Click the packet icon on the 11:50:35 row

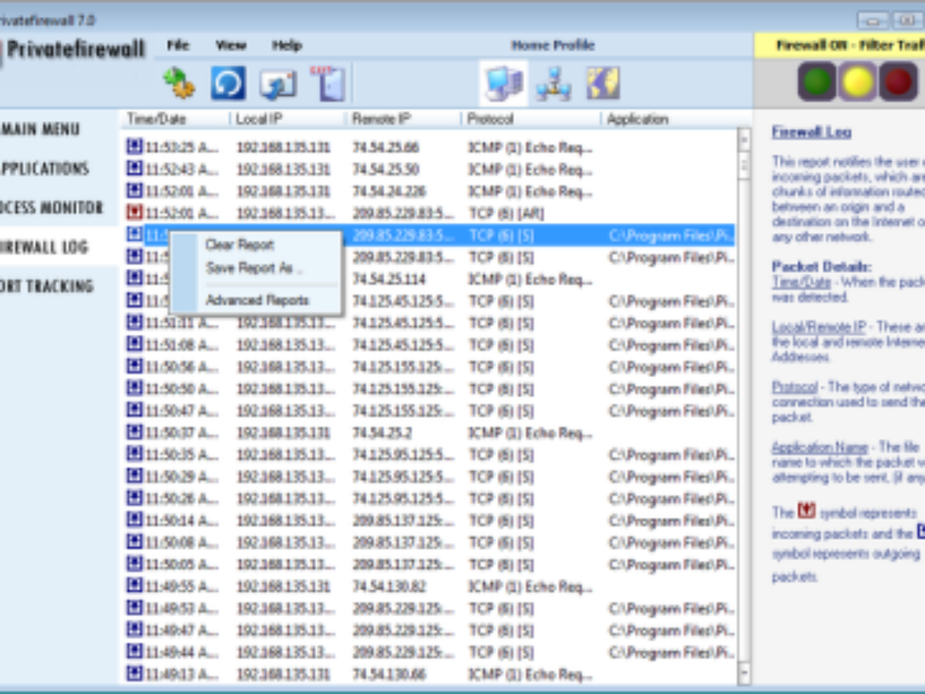(135, 453)
